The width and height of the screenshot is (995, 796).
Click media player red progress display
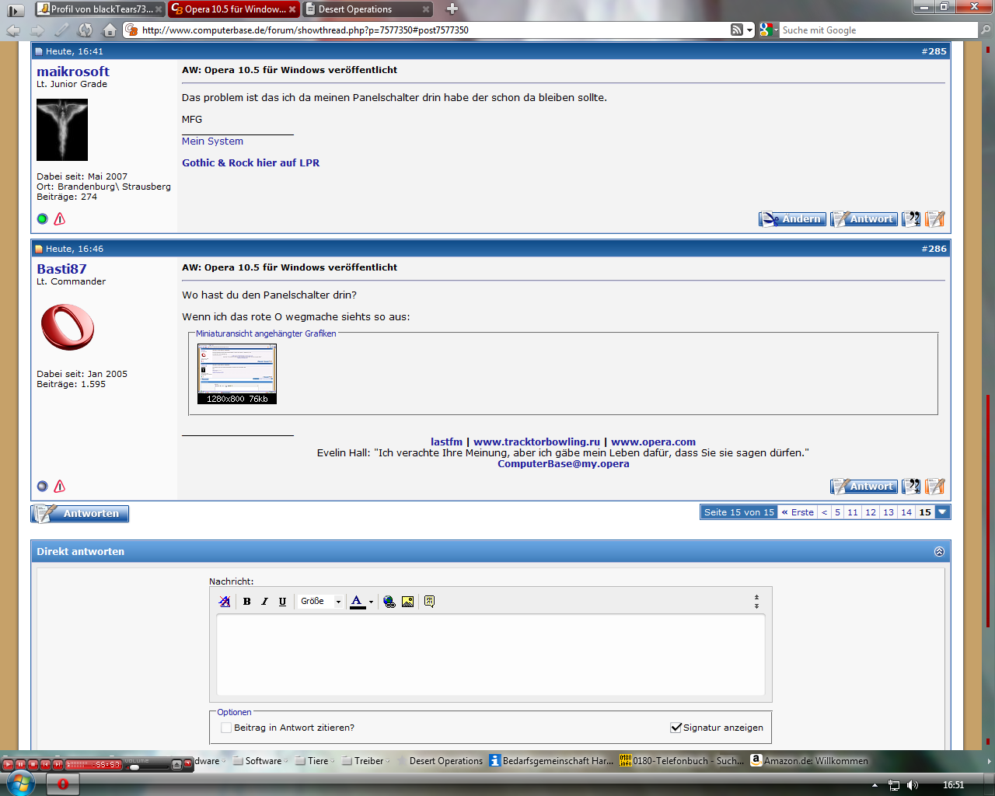[x=93, y=765]
